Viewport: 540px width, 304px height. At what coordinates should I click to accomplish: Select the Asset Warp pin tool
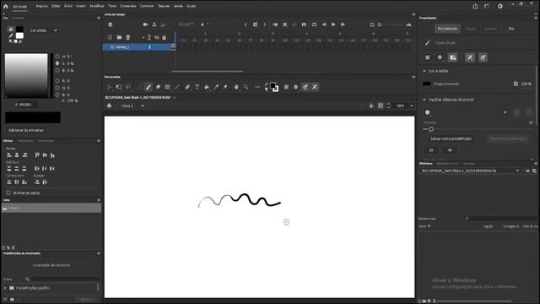225,87
